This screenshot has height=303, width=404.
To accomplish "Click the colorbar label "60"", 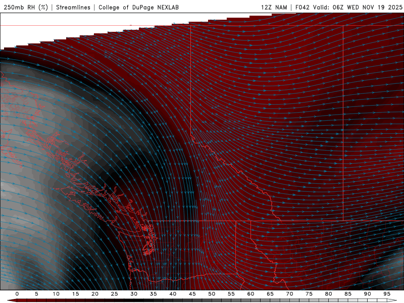I will point(250,294).
